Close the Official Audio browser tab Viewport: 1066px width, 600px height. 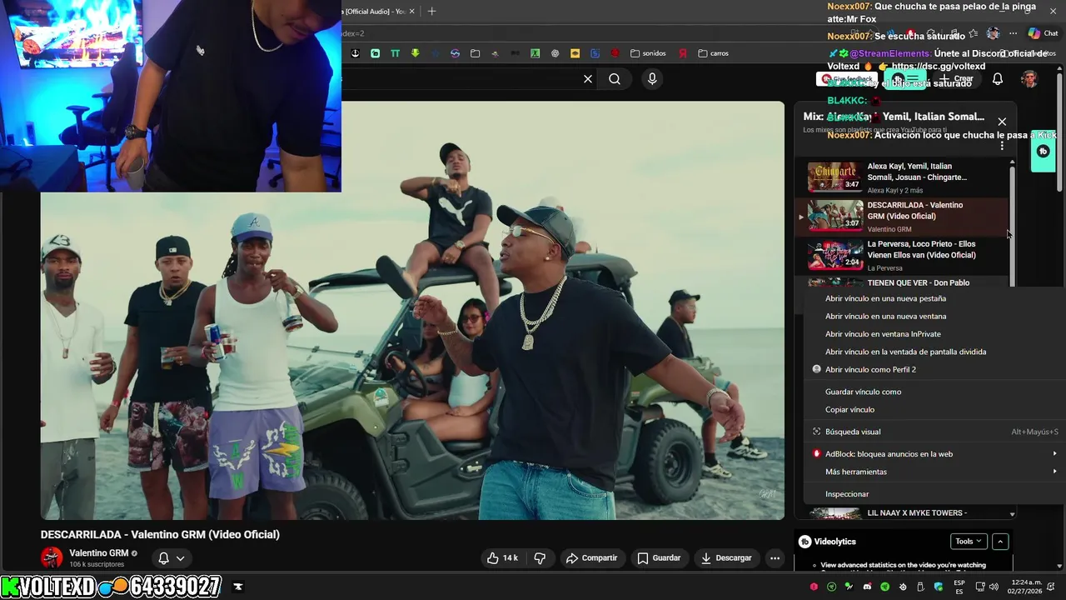click(412, 11)
